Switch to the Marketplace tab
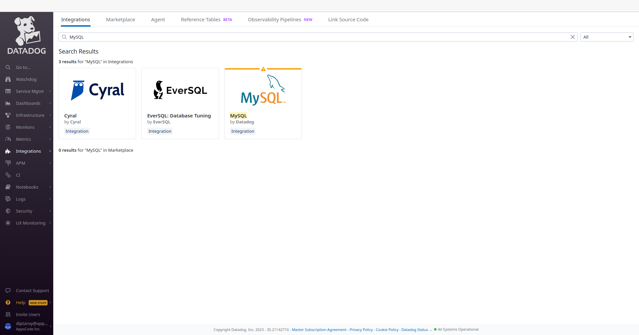The height and width of the screenshot is (335, 639). coord(120,20)
